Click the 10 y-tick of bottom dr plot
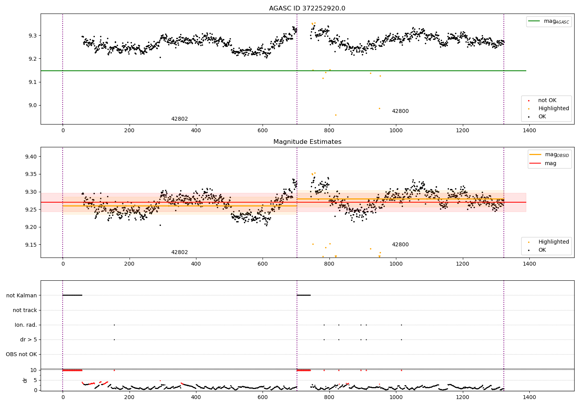This screenshot has height=406, width=580. point(34,370)
